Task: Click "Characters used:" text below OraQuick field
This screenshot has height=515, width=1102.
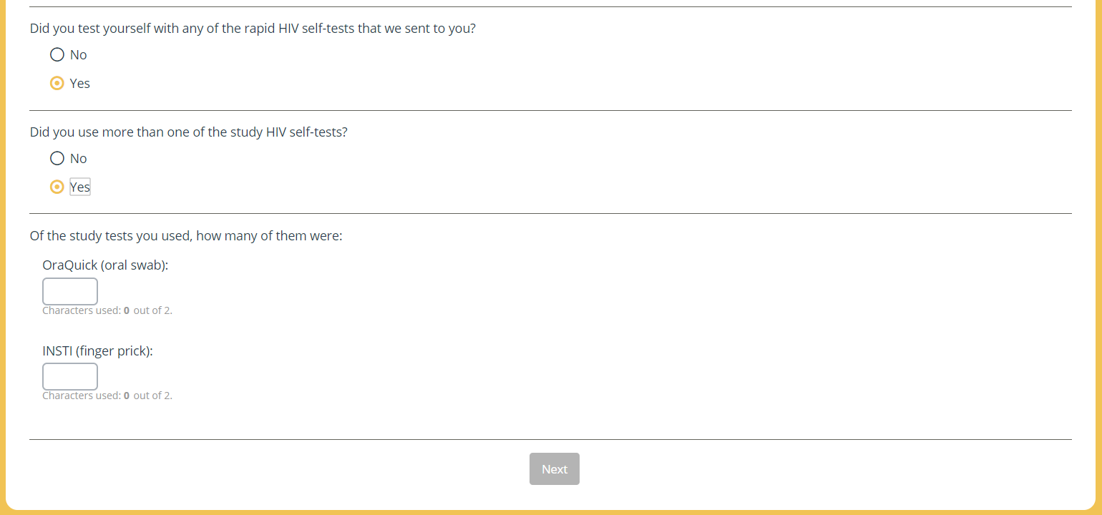Action: [x=82, y=311]
